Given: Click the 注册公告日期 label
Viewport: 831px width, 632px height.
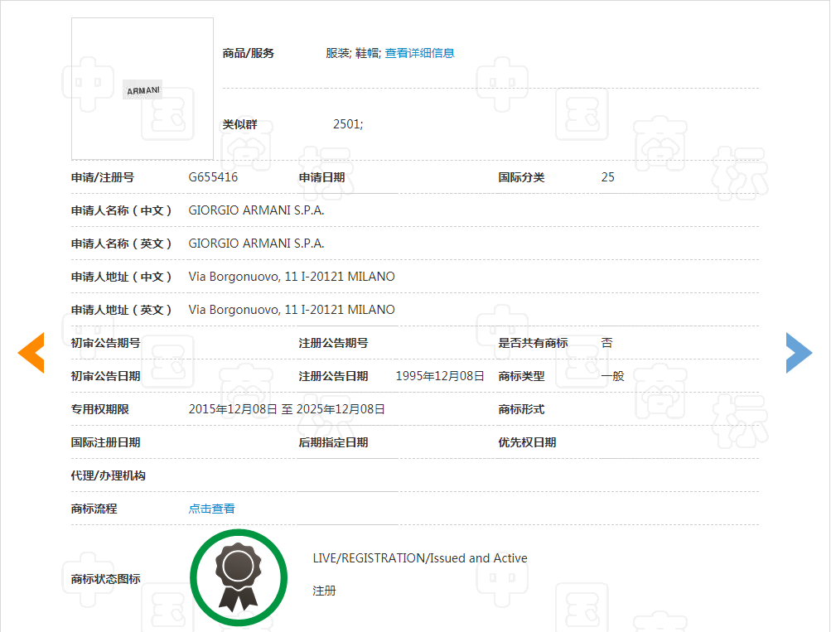Looking at the screenshot, I should pyautogui.click(x=333, y=376).
